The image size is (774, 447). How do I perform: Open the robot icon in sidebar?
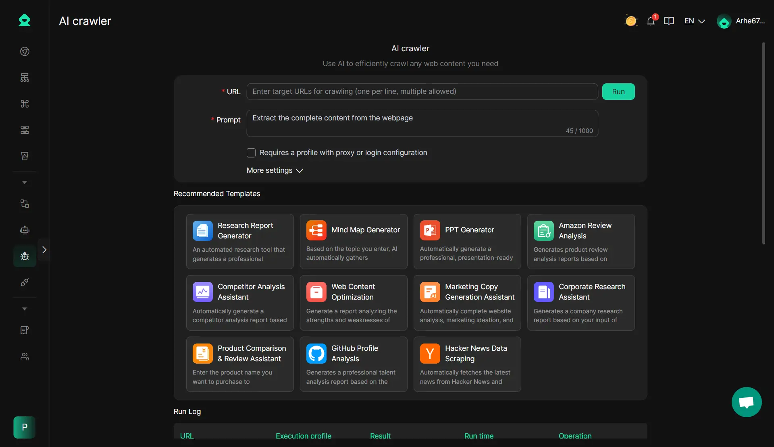[25, 230]
